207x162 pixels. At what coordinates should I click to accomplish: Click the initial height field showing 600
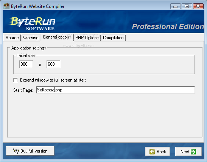pos(53,64)
